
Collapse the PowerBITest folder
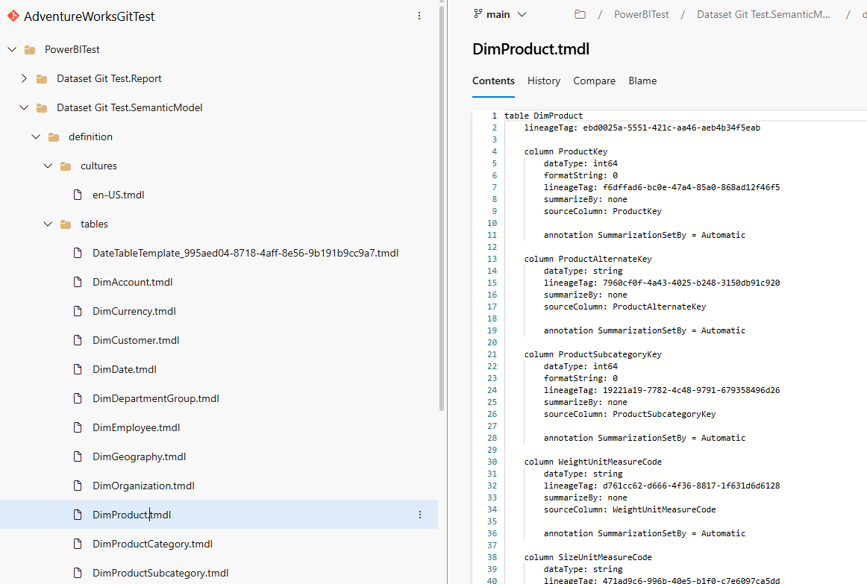tap(11, 49)
